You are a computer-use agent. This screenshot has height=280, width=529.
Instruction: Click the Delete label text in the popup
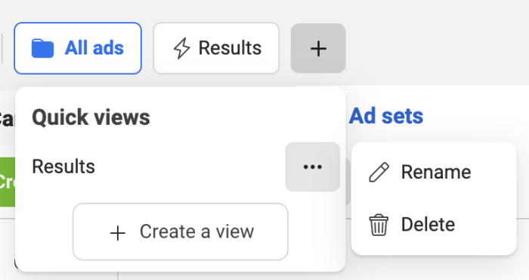(x=428, y=225)
